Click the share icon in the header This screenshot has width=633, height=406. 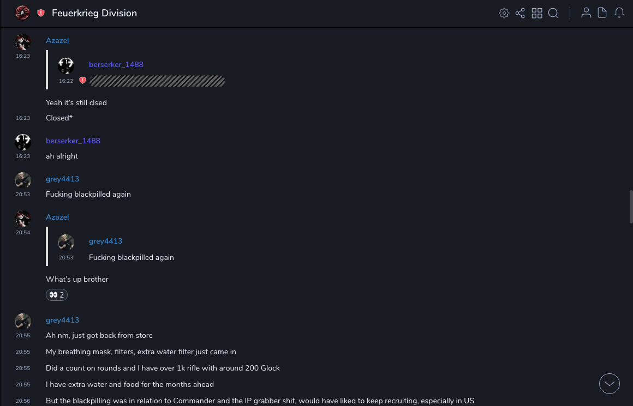tap(520, 13)
